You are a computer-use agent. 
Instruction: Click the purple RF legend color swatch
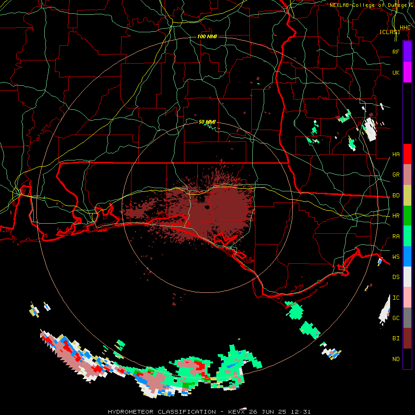click(407, 52)
